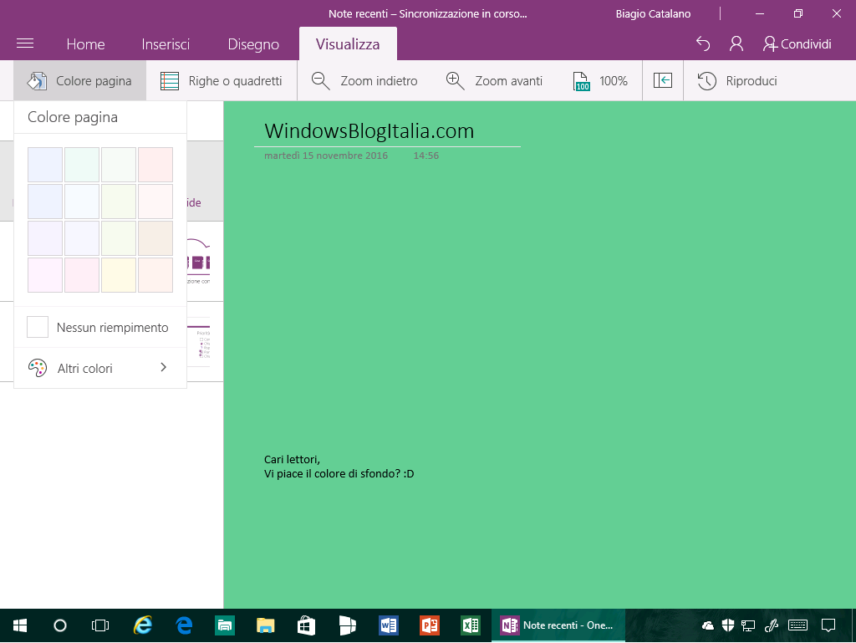Open the Windows Start menu
Screen dimensions: 856x643
pyautogui.click(x=20, y=625)
